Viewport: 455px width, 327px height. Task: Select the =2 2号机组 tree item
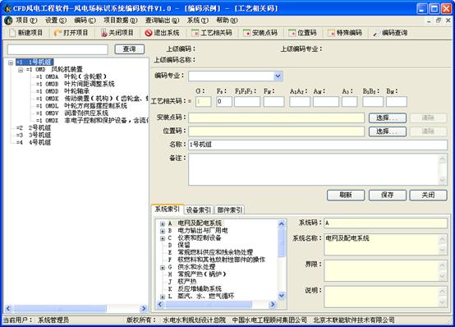34,128
